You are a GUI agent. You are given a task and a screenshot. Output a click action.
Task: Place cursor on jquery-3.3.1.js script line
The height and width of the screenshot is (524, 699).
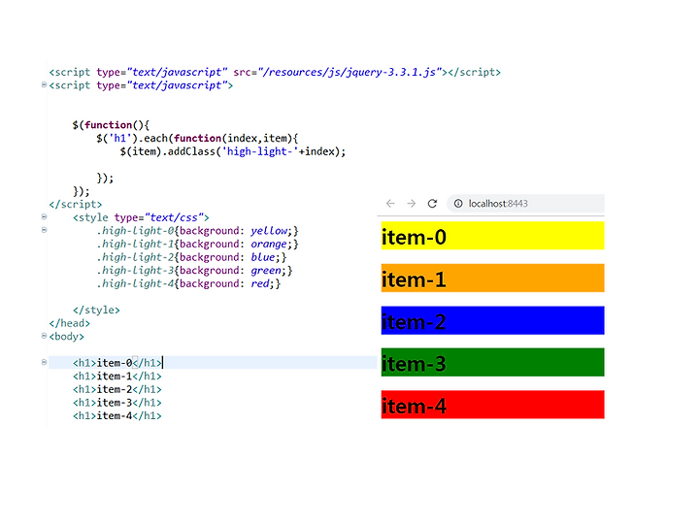coord(275,72)
